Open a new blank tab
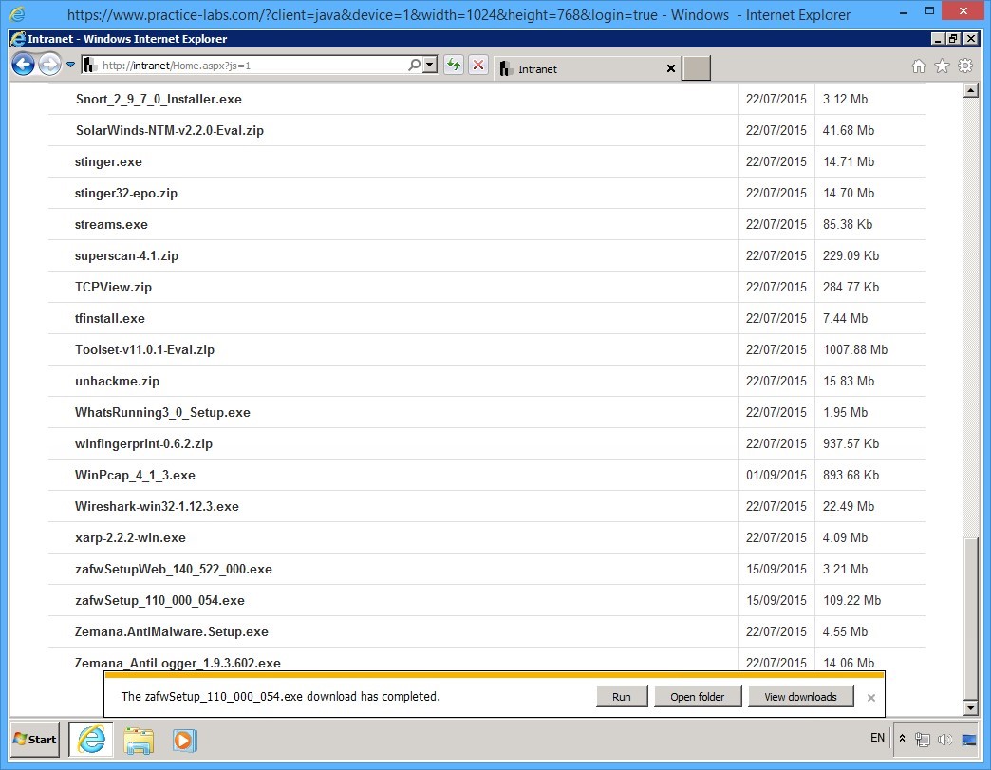 click(x=697, y=68)
